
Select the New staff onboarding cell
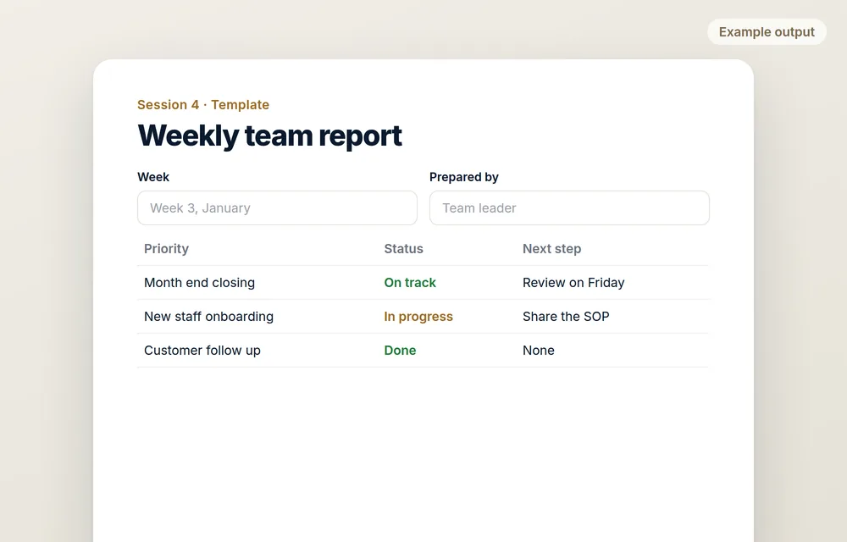pos(208,317)
